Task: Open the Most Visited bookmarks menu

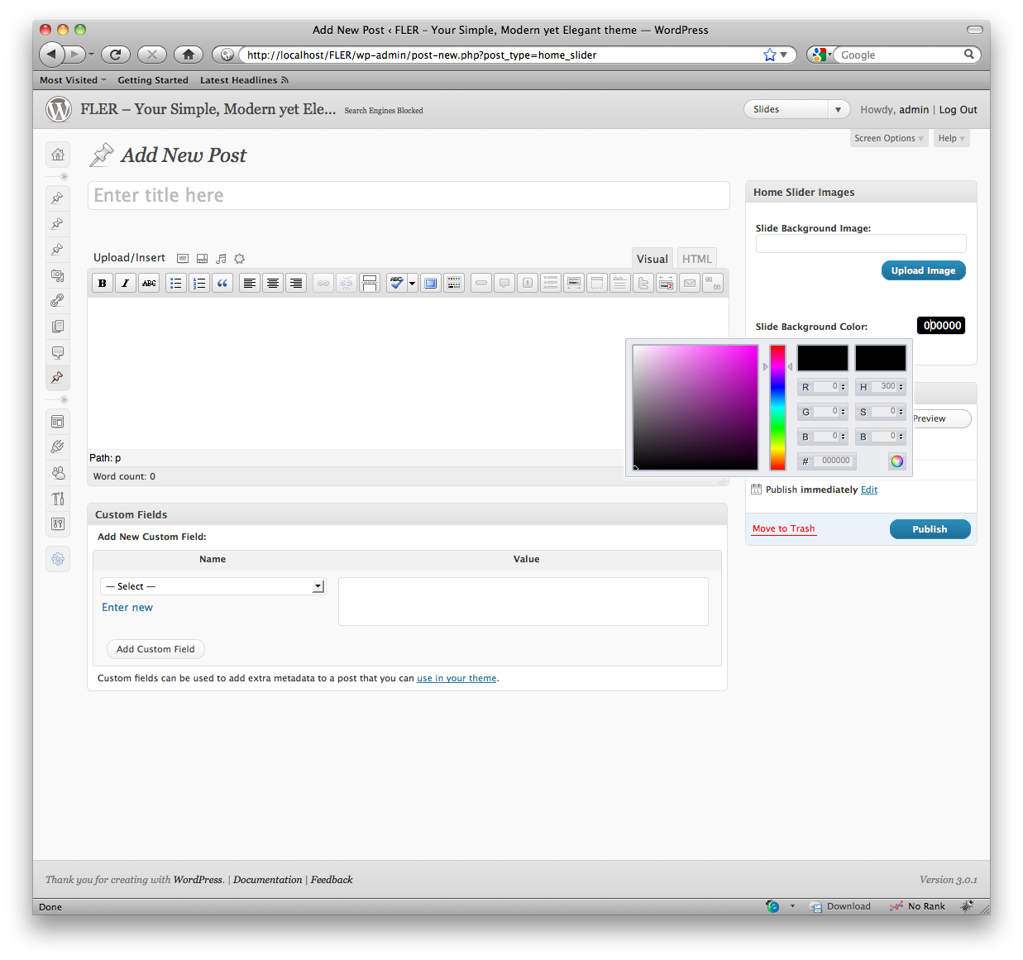Action: tap(73, 80)
